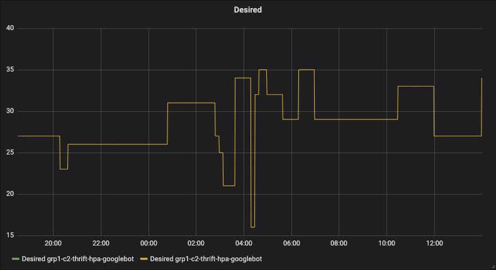496x270 pixels.
Task: Click the lowest dip of the line near 16
Action: click(252, 227)
